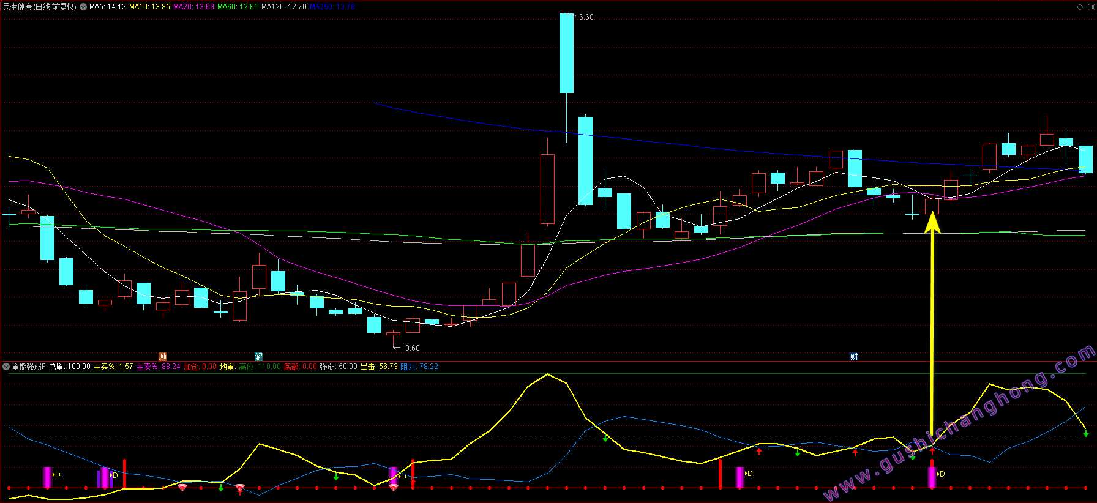Select the blue MA250: 13.78 label
The image size is (1097, 503).
332,7
